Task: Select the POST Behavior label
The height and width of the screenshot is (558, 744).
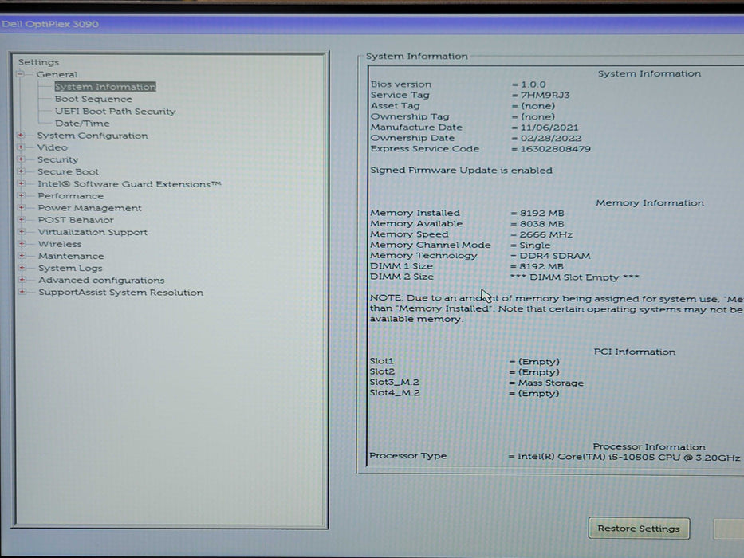Action: coord(76,220)
